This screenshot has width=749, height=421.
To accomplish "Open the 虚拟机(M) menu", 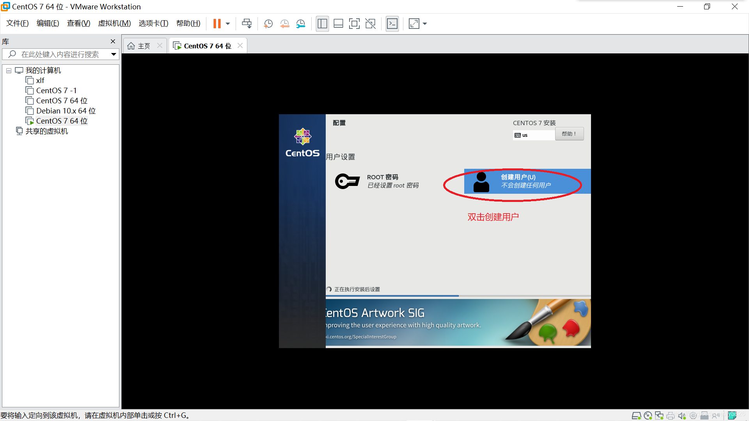I will (114, 23).
